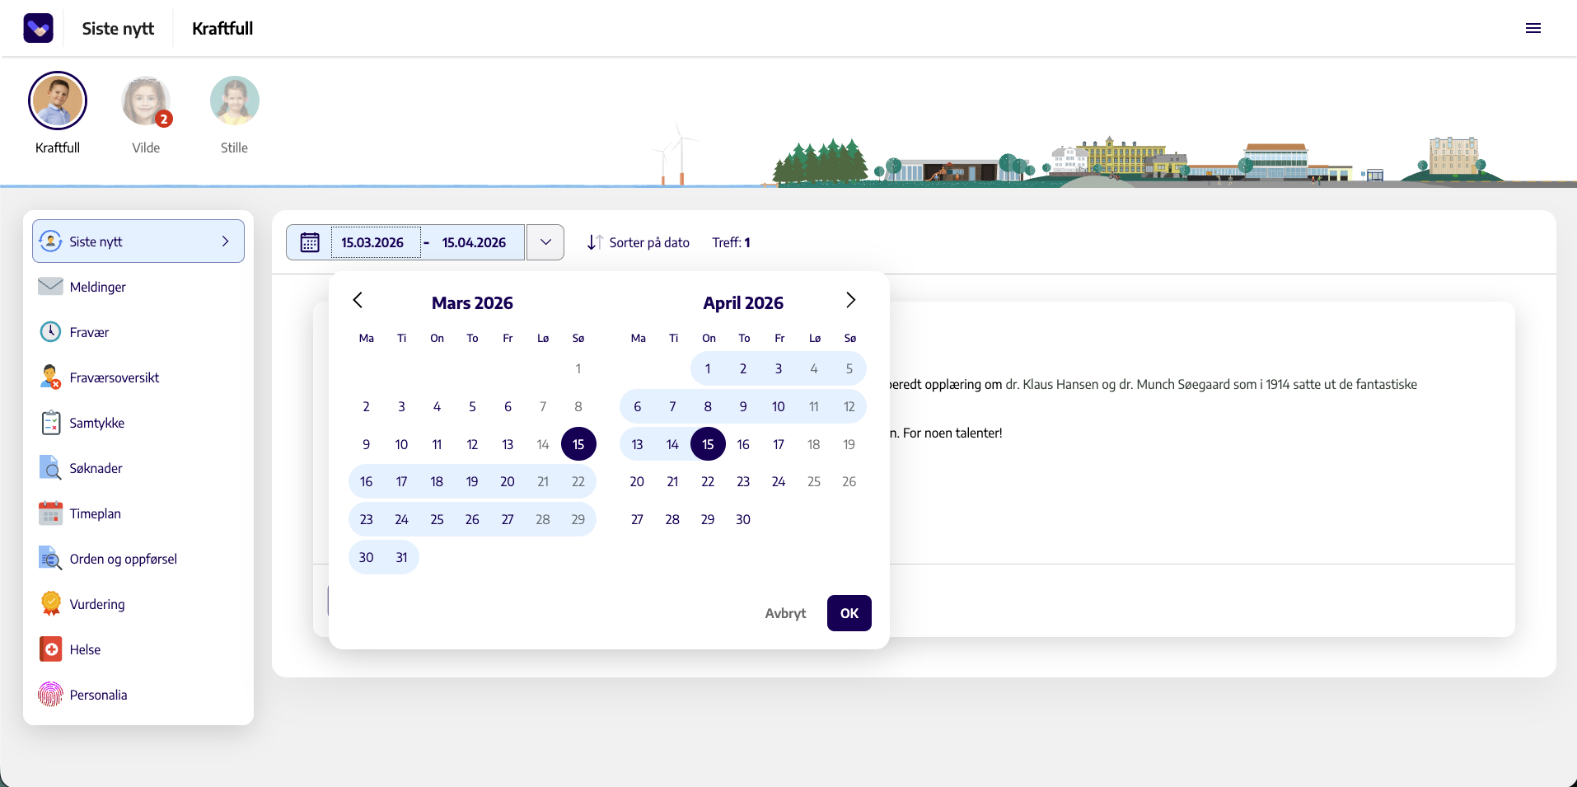Click the Orden og oppførsel icon

point(50,559)
